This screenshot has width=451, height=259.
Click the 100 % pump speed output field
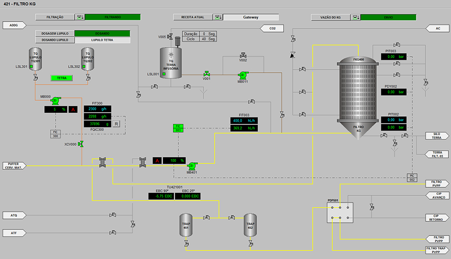coord(174,160)
